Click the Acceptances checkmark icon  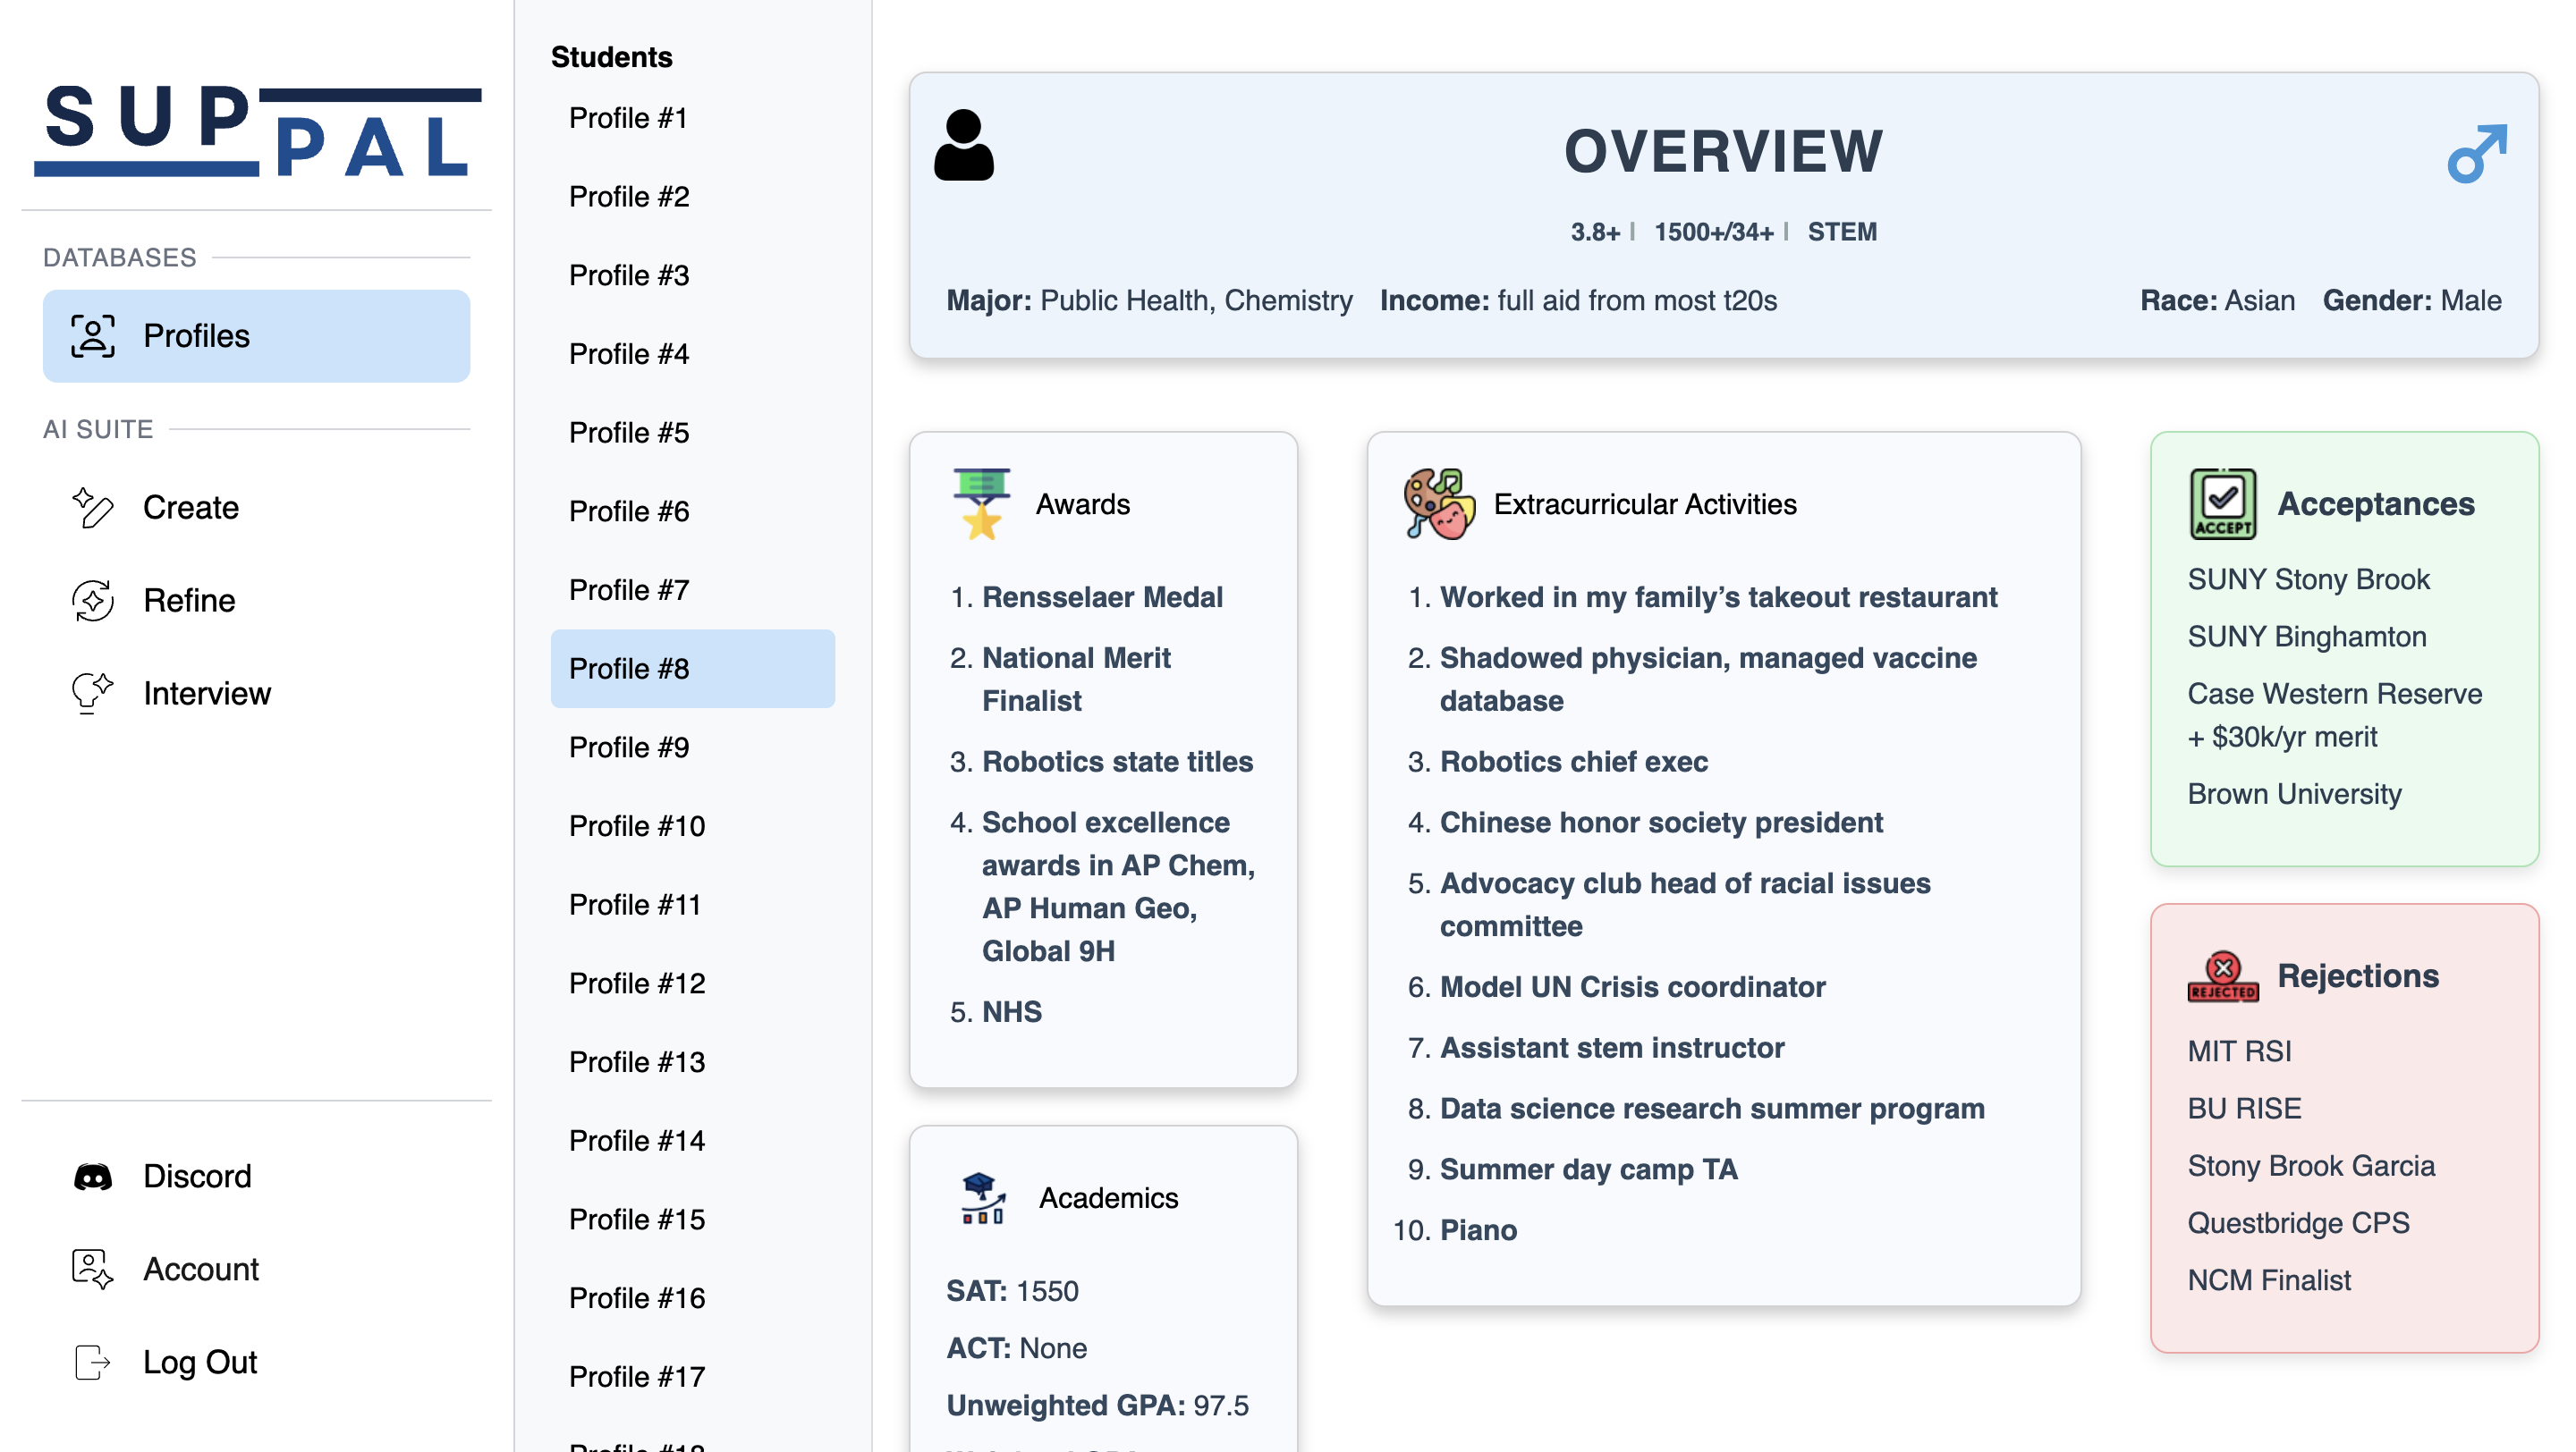pos(2222,502)
